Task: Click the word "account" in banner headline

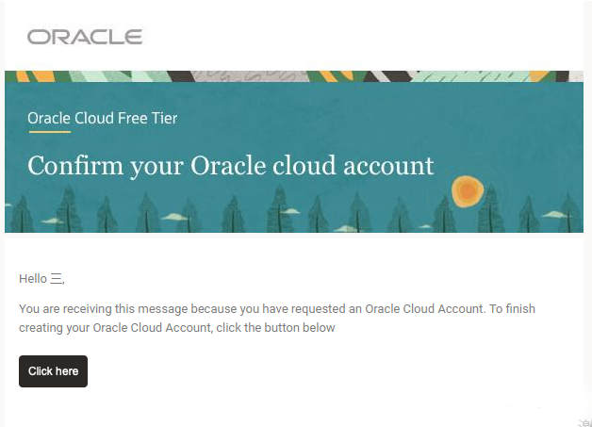Action: tap(389, 167)
